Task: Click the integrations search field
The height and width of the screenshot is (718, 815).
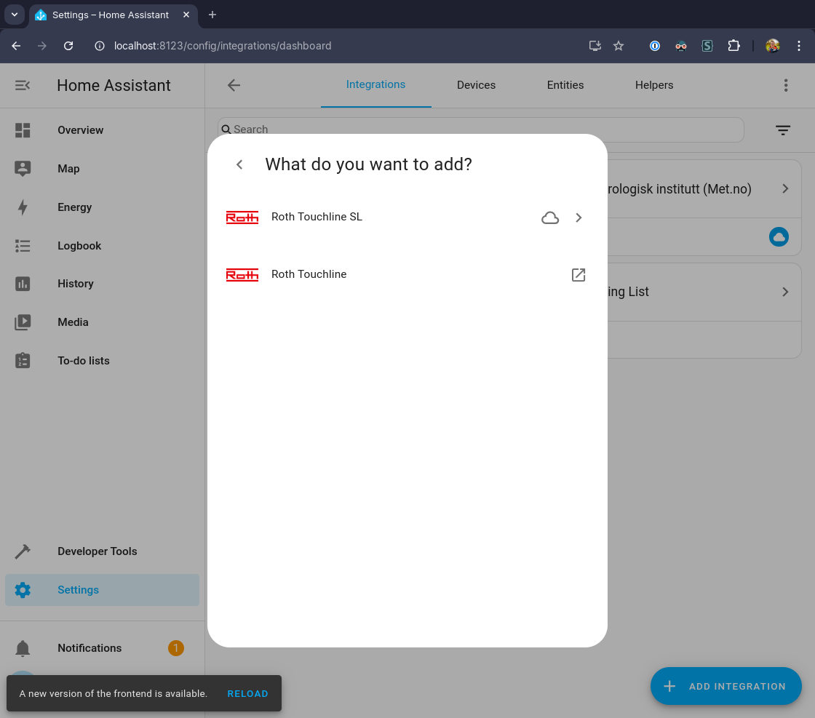Action: (480, 129)
